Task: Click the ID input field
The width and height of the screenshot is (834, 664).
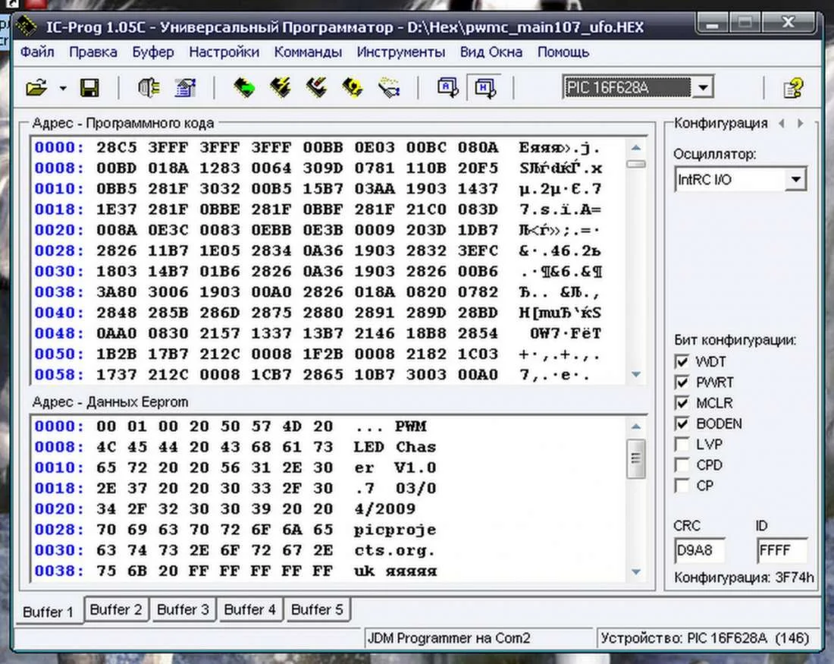Action: coord(781,551)
